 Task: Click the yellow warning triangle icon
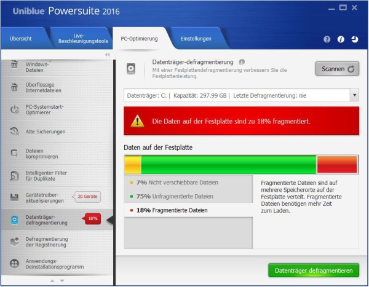pyautogui.click(x=137, y=121)
